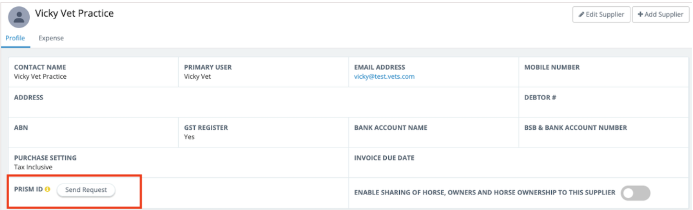Click the Address field row
This screenshot has width=693, height=210.
pyautogui.click(x=264, y=102)
